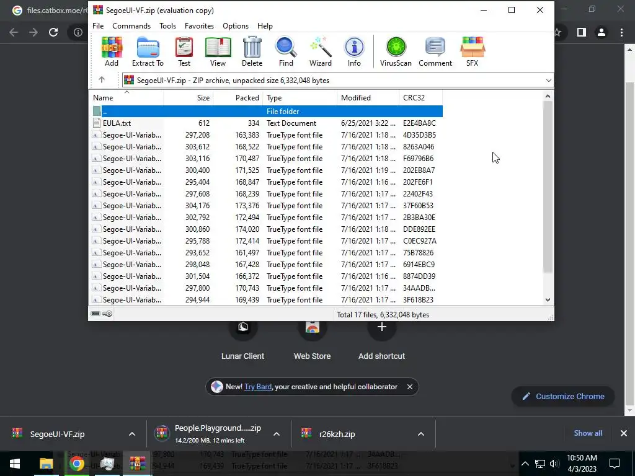Start VirusScan on the archive
Viewport: 635px width, 476px height.
396,51
